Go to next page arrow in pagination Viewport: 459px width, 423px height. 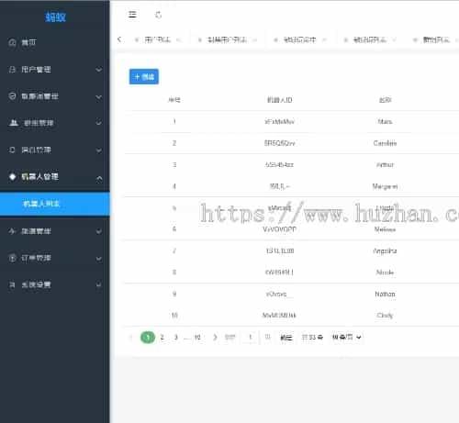(x=215, y=337)
